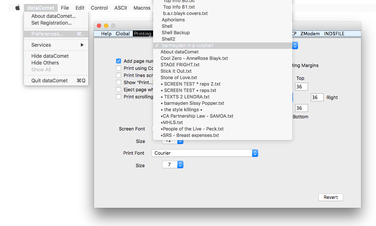Open the File menu
Screen dimensions: 376x226
pyautogui.click(x=65, y=8)
